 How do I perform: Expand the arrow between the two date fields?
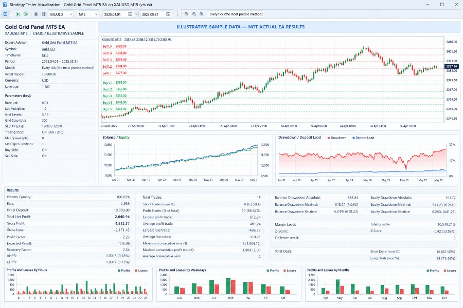click(136, 14)
